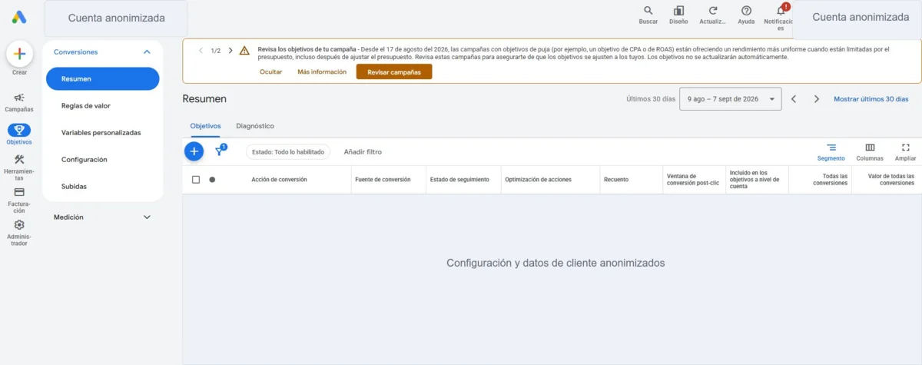Click the filter funnel icon
Image resolution: width=922 pixels, height=365 pixels.
[x=220, y=151]
